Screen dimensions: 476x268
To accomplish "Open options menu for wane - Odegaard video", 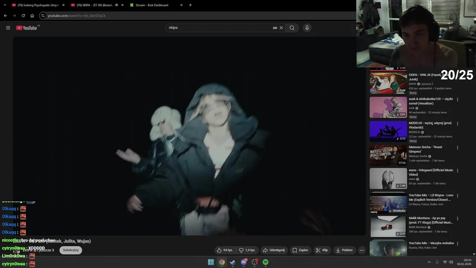I will [457, 170].
